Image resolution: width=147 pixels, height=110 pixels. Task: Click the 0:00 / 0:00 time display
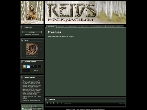(x=122, y=103)
